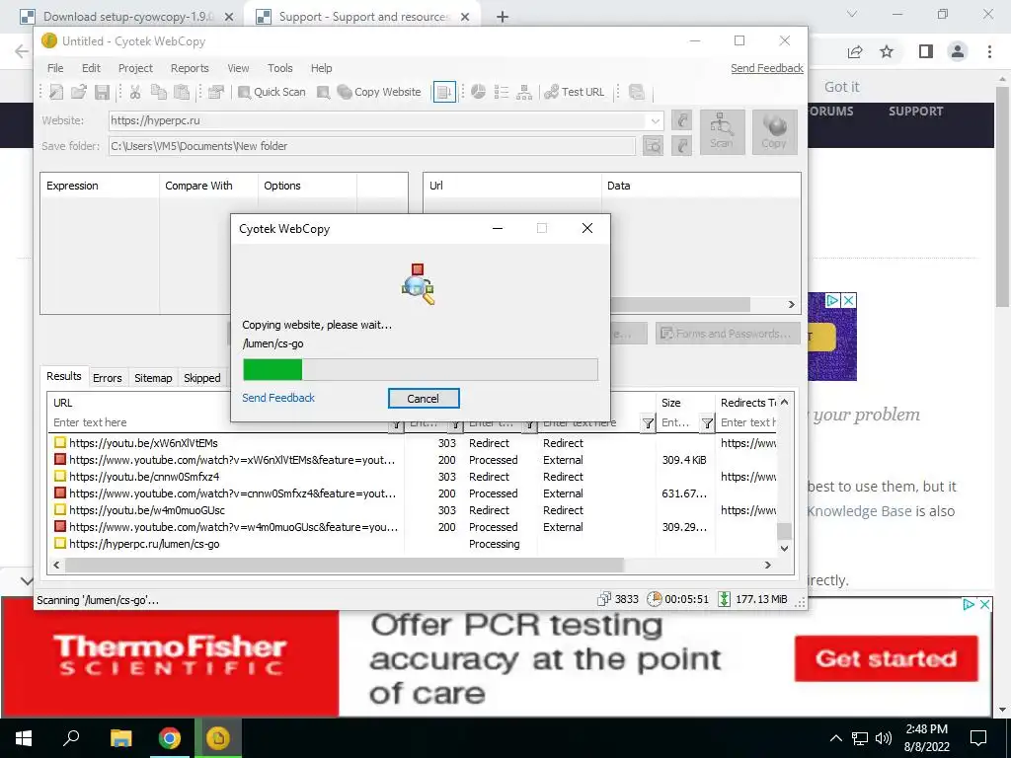The height and width of the screenshot is (758, 1011).
Task: Click the Copy clipboard toolbar icon
Action: coord(159,92)
